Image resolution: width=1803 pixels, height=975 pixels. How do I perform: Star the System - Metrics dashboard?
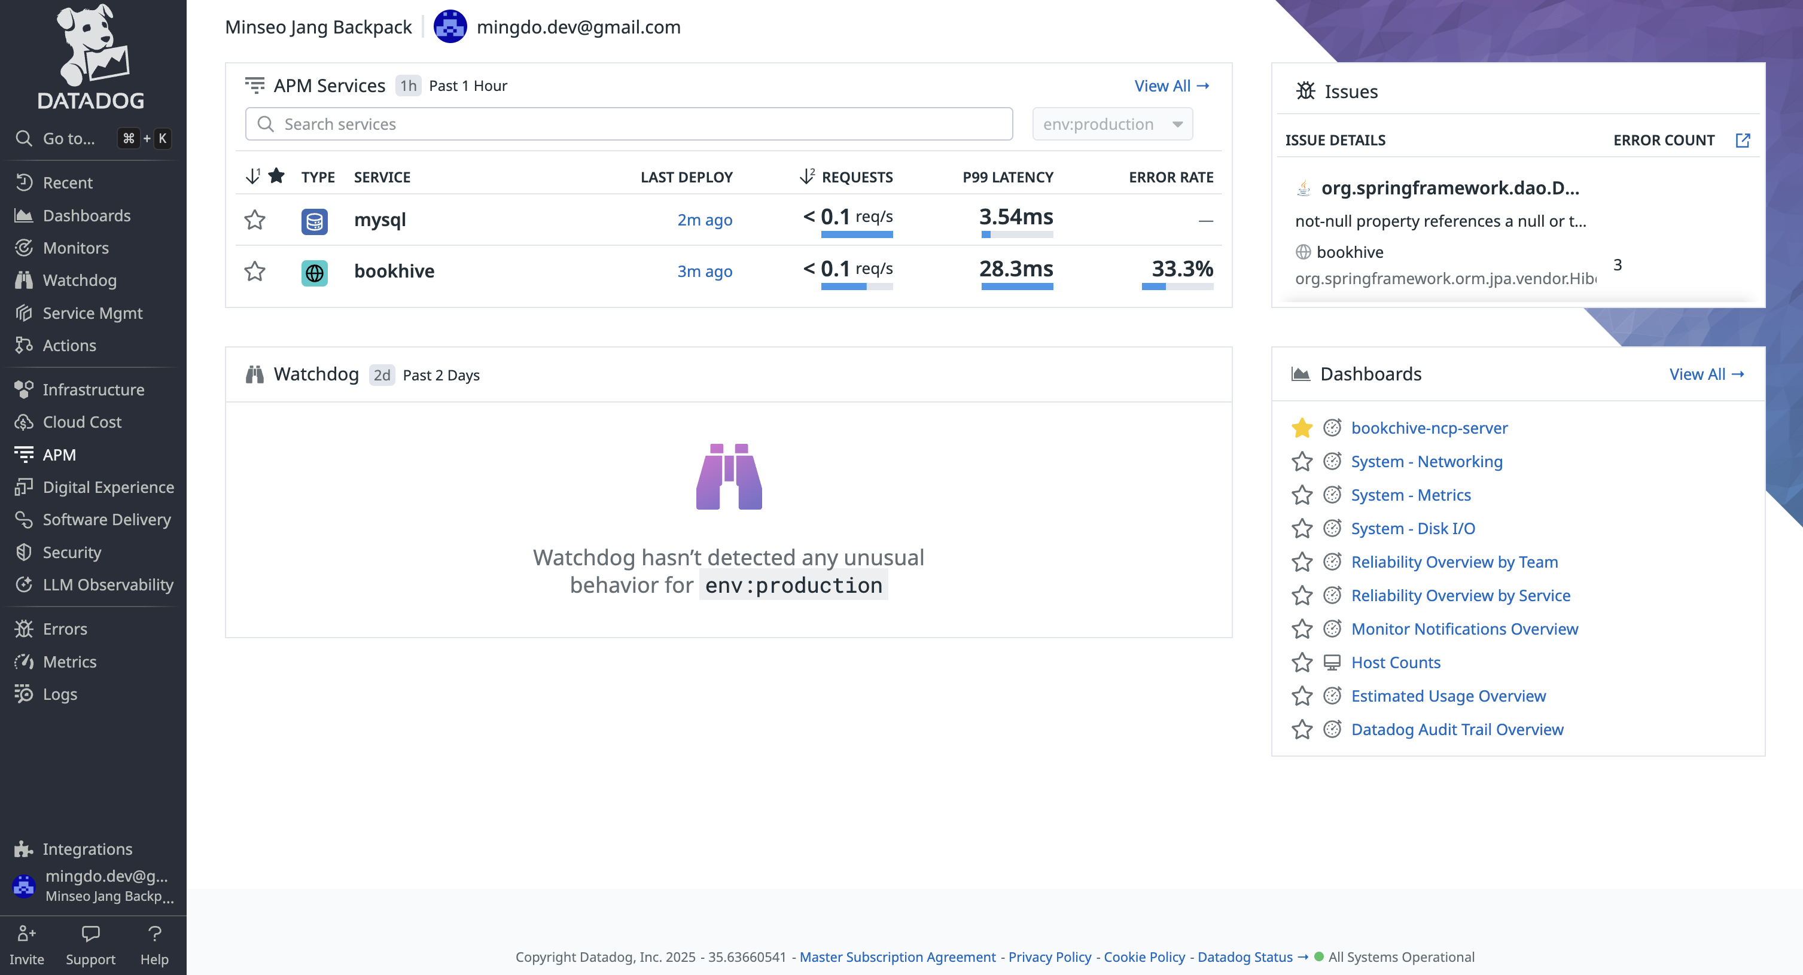point(1302,495)
